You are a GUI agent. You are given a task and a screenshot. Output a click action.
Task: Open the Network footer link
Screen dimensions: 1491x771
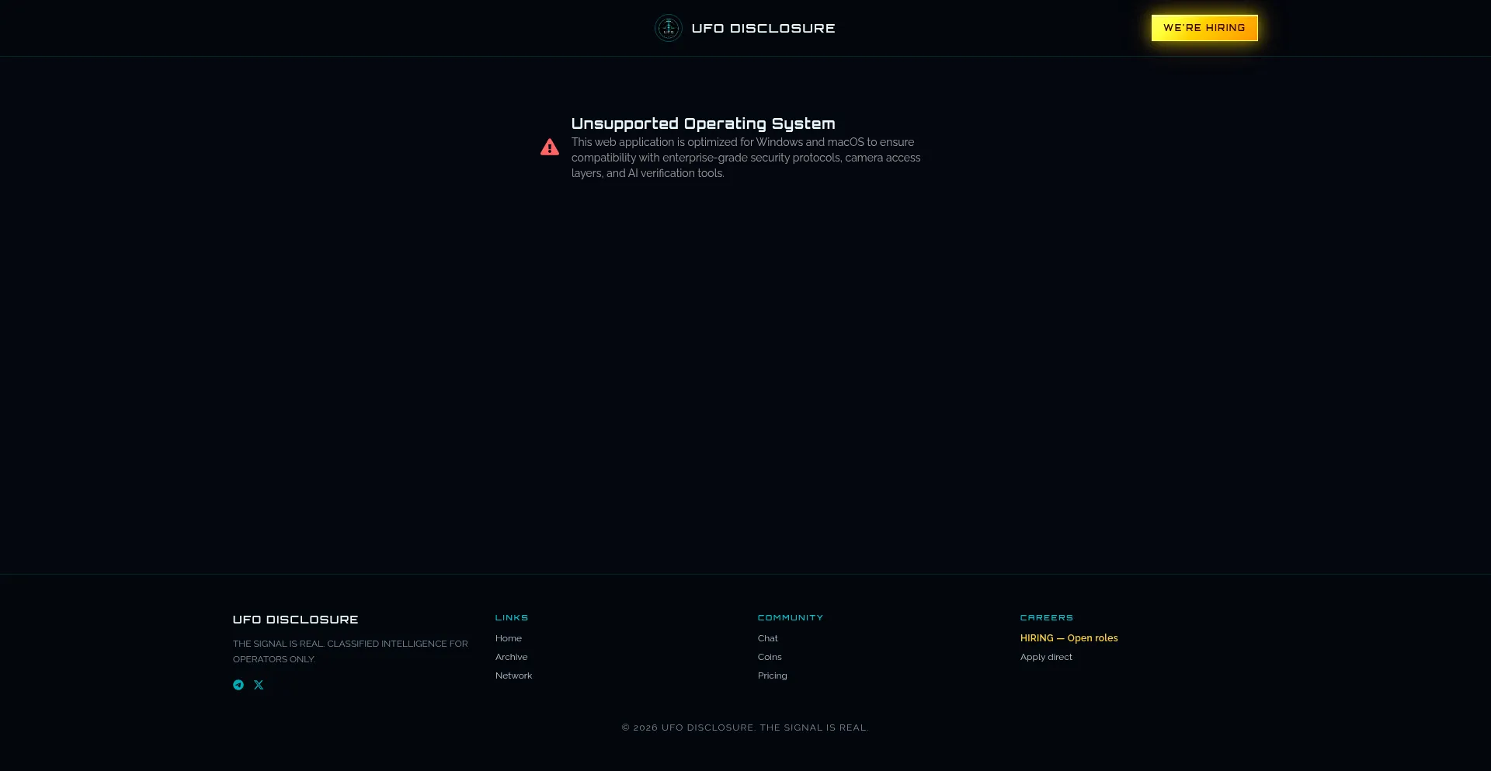click(513, 675)
